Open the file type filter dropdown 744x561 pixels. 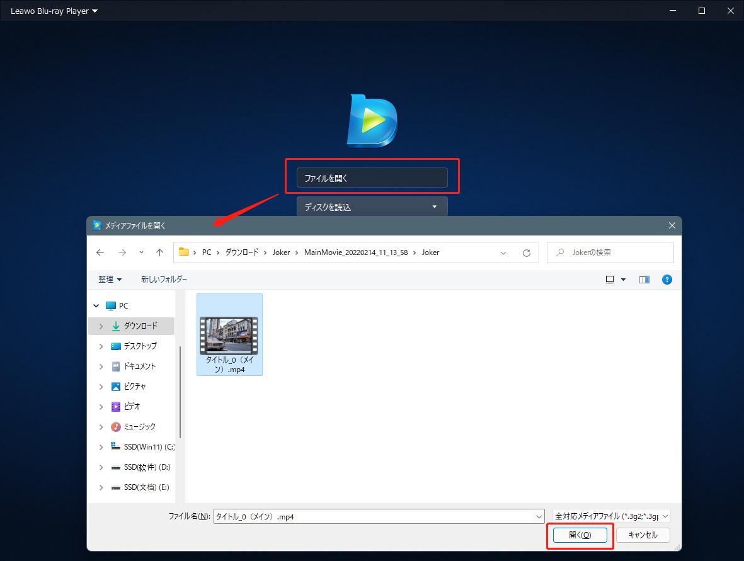611,516
